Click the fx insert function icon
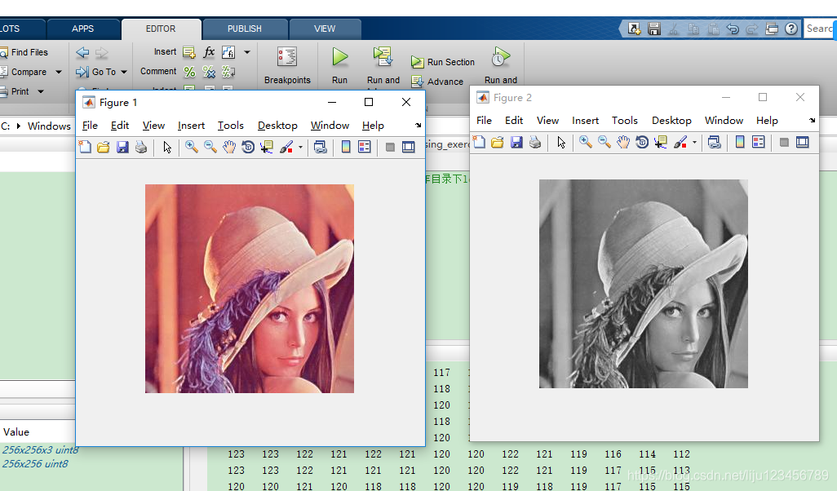837x491 pixels. (x=209, y=51)
